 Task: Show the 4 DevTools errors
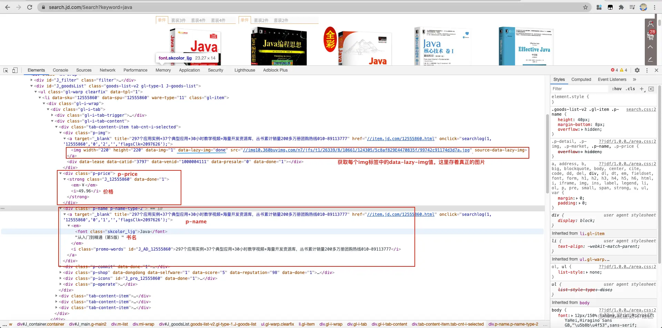[x=614, y=70]
